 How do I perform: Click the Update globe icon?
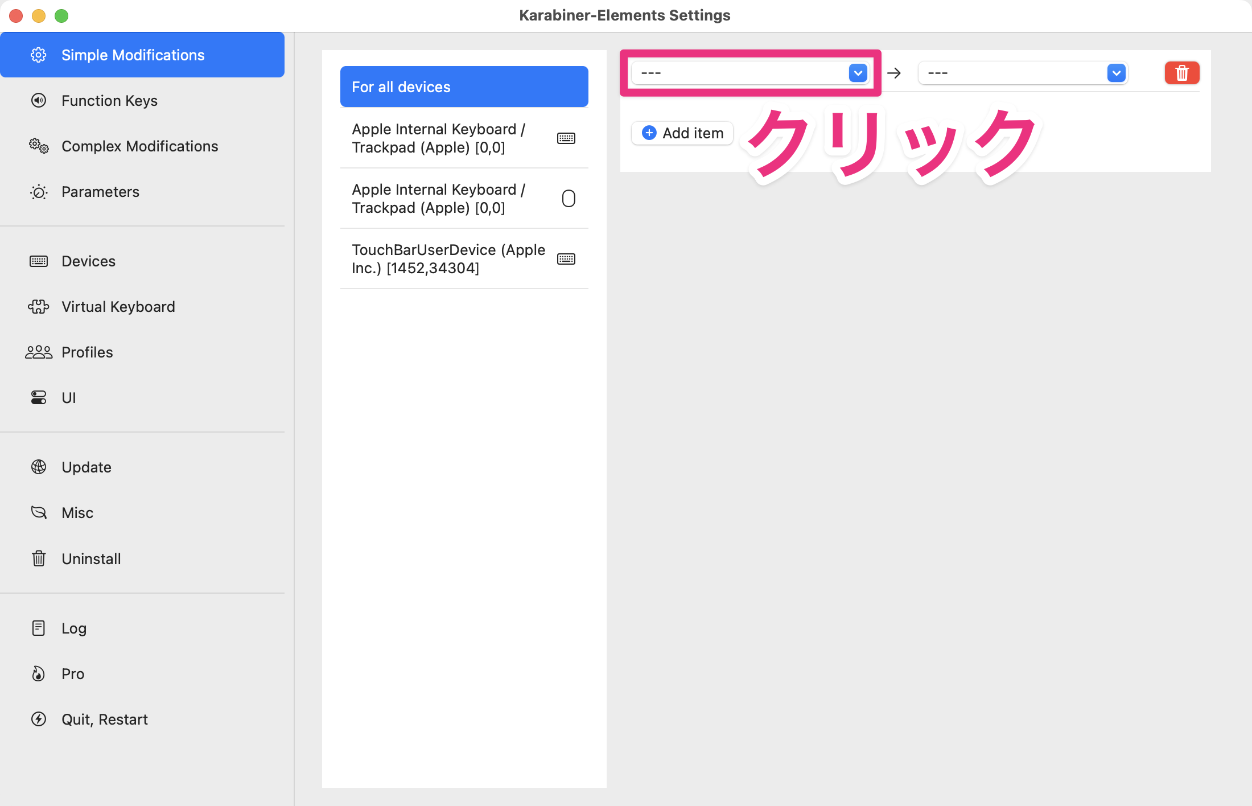(38, 467)
